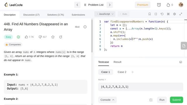Click the Companies lock tag
187x105 pixels.
point(13,45)
